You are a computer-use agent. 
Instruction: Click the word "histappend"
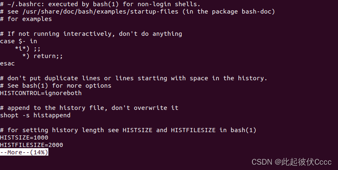[x=52, y=115]
